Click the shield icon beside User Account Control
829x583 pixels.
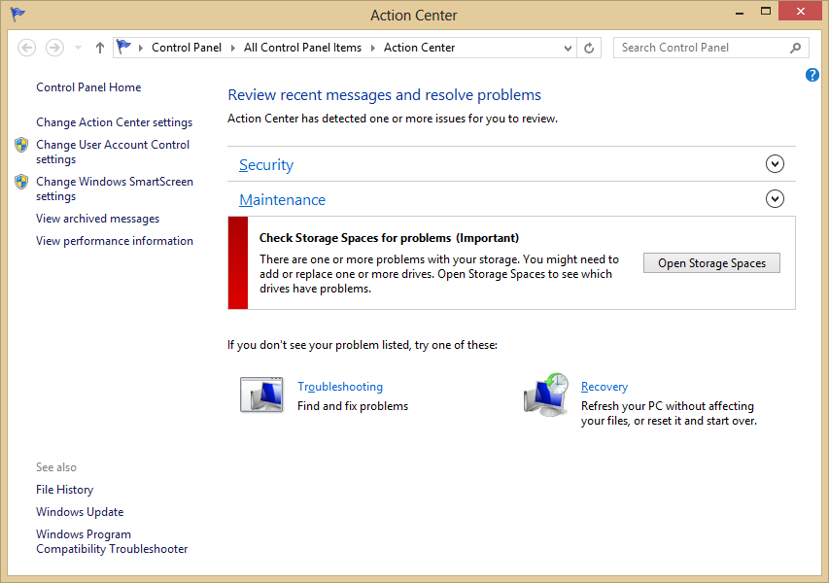(x=21, y=145)
